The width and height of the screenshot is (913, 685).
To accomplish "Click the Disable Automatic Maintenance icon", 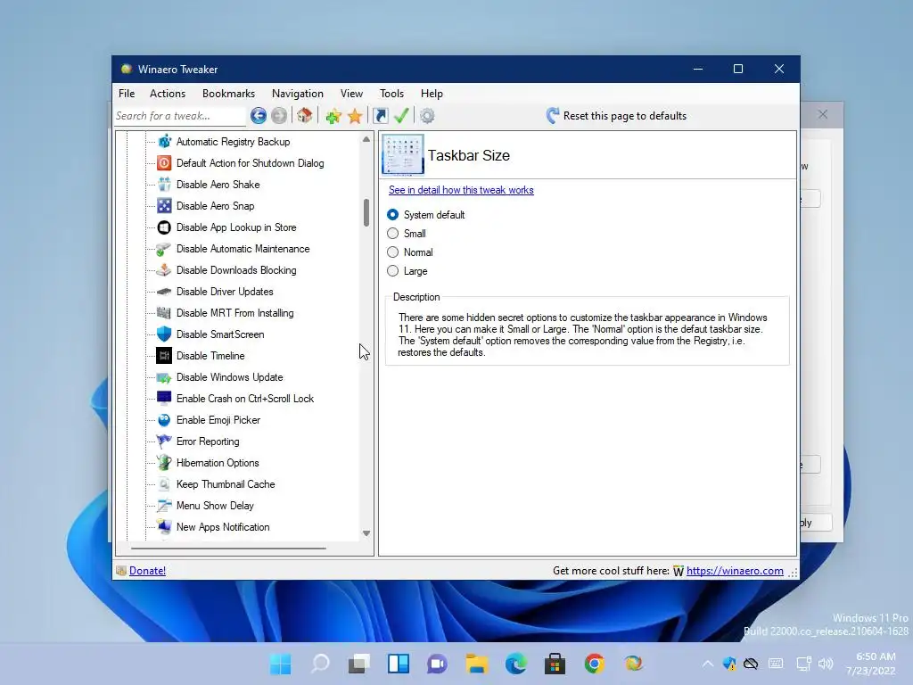I will 164,249.
